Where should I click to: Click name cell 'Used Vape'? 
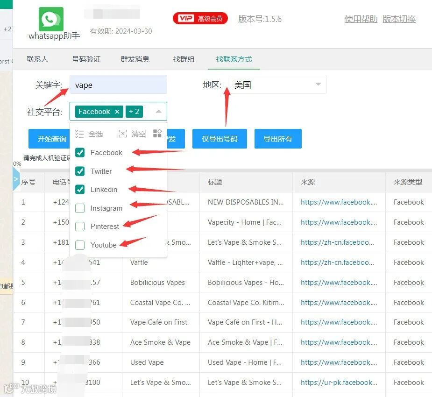(147, 362)
